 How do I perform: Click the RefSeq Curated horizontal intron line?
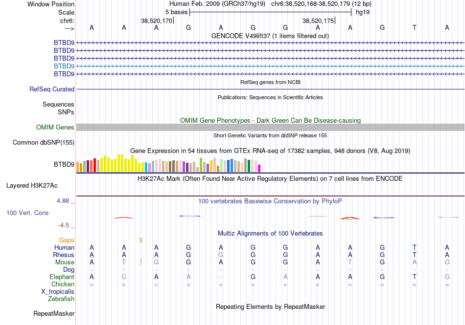click(270, 89)
